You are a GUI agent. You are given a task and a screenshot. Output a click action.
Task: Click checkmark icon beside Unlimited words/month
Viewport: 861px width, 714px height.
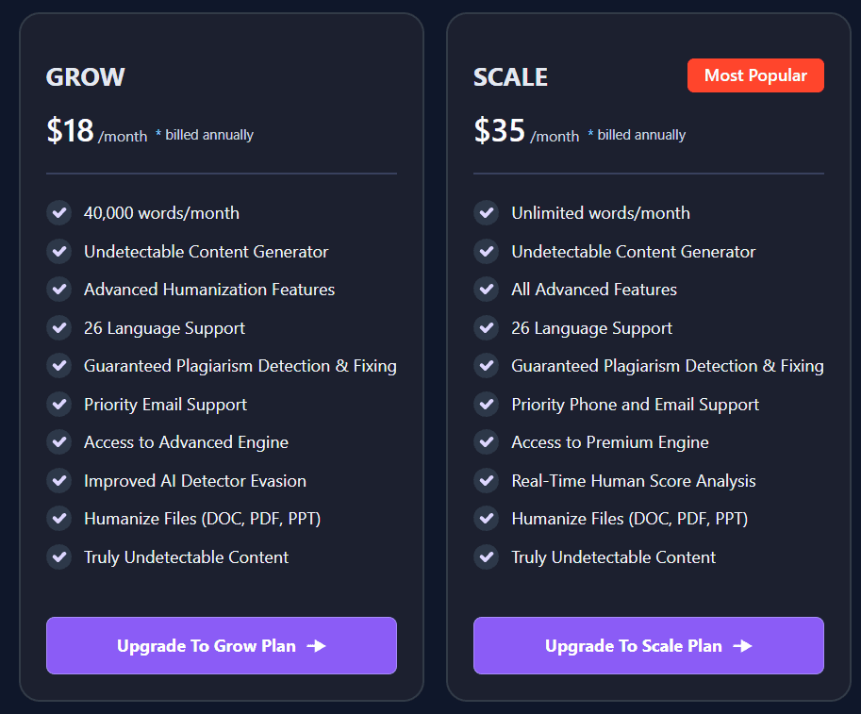click(487, 213)
